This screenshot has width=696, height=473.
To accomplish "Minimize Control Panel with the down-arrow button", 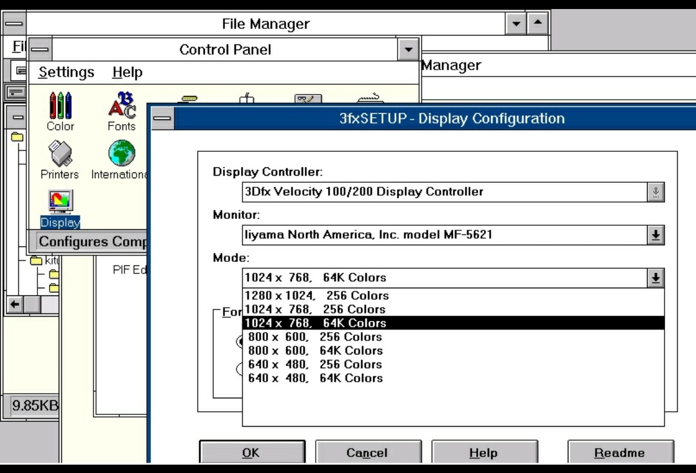I will pyautogui.click(x=409, y=49).
